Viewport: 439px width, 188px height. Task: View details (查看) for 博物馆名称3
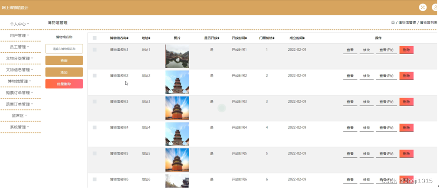point(350,102)
